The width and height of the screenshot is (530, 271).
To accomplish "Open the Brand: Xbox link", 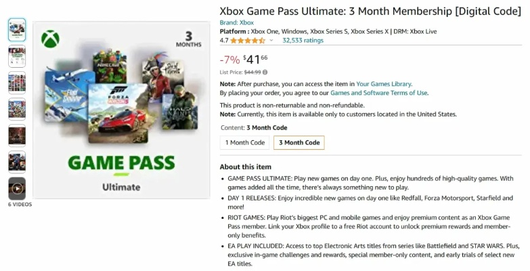I will [237, 22].
